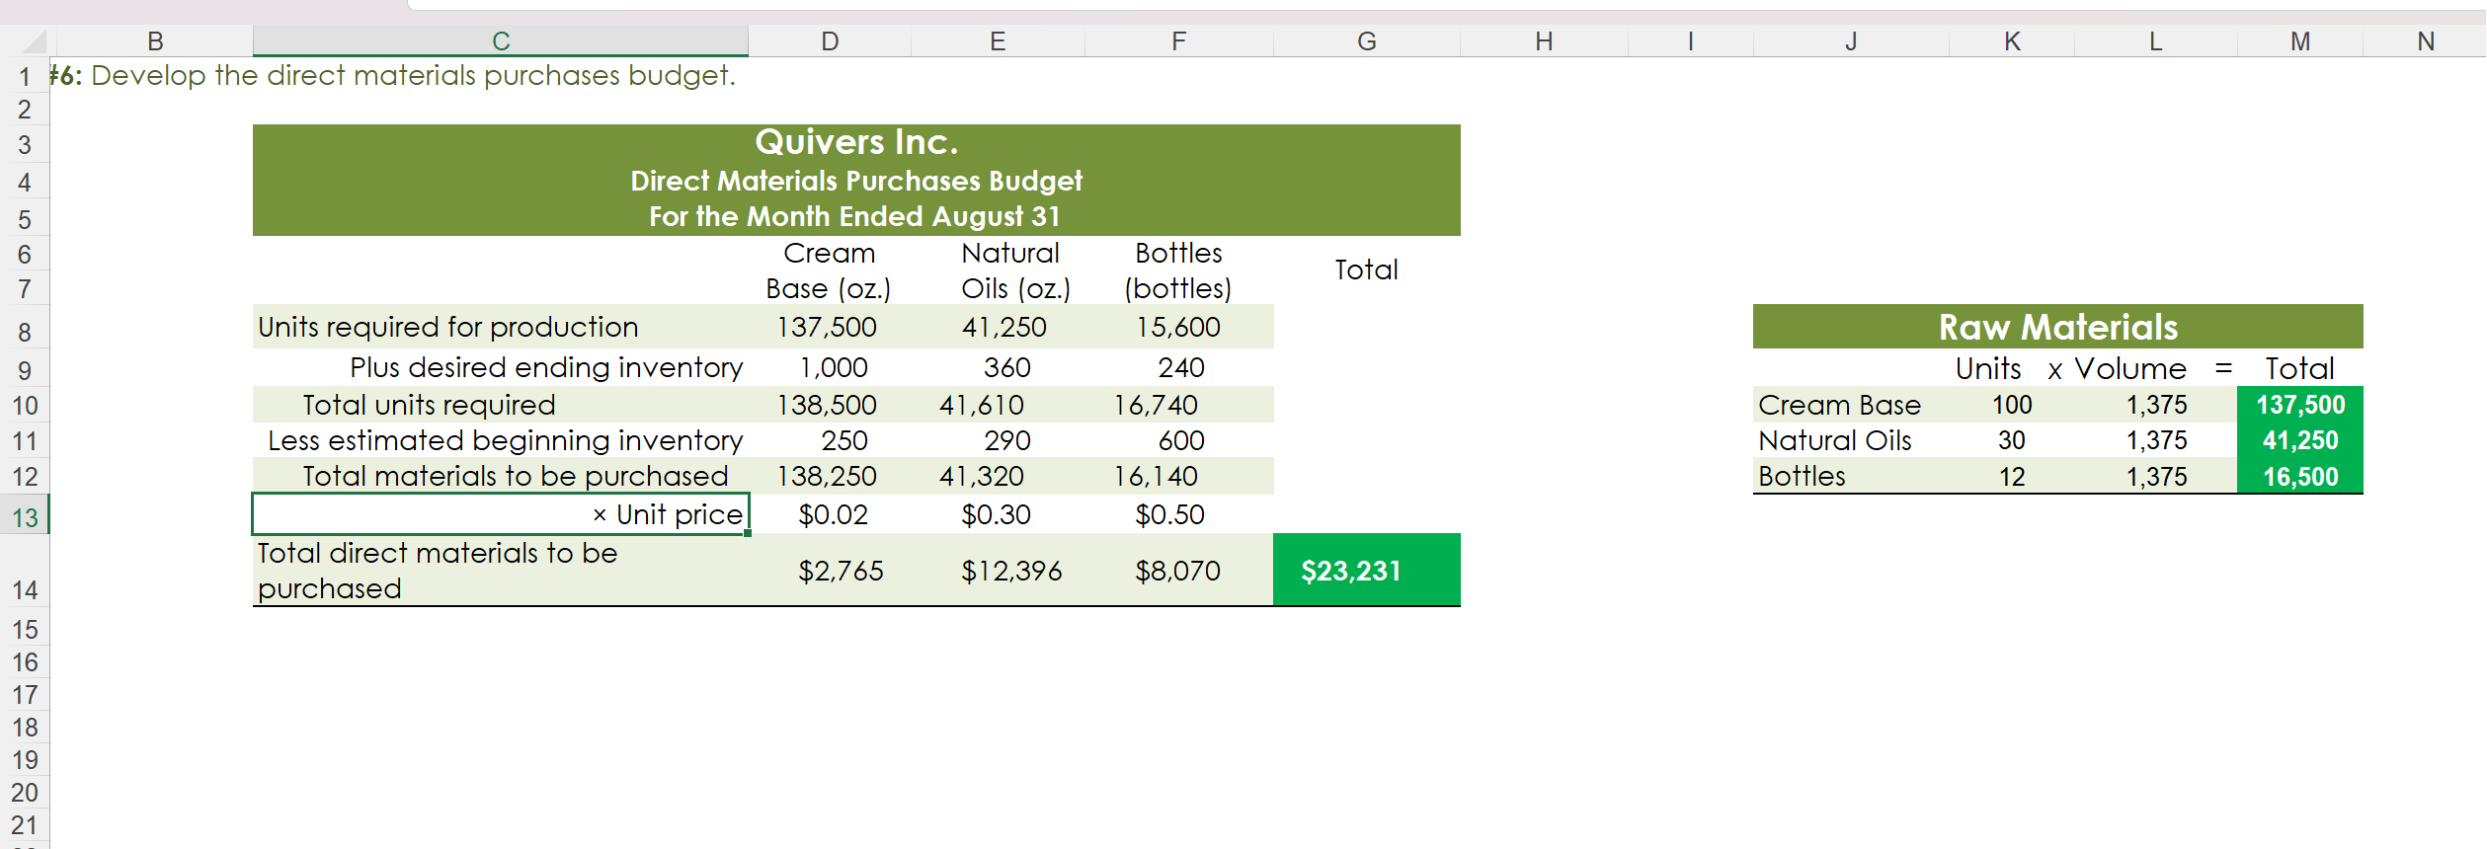Image resolution: width=2487 pixels, height=849 pixels.
Task: Select the '× Unit price' cell
Action: [x=501, y=514]
